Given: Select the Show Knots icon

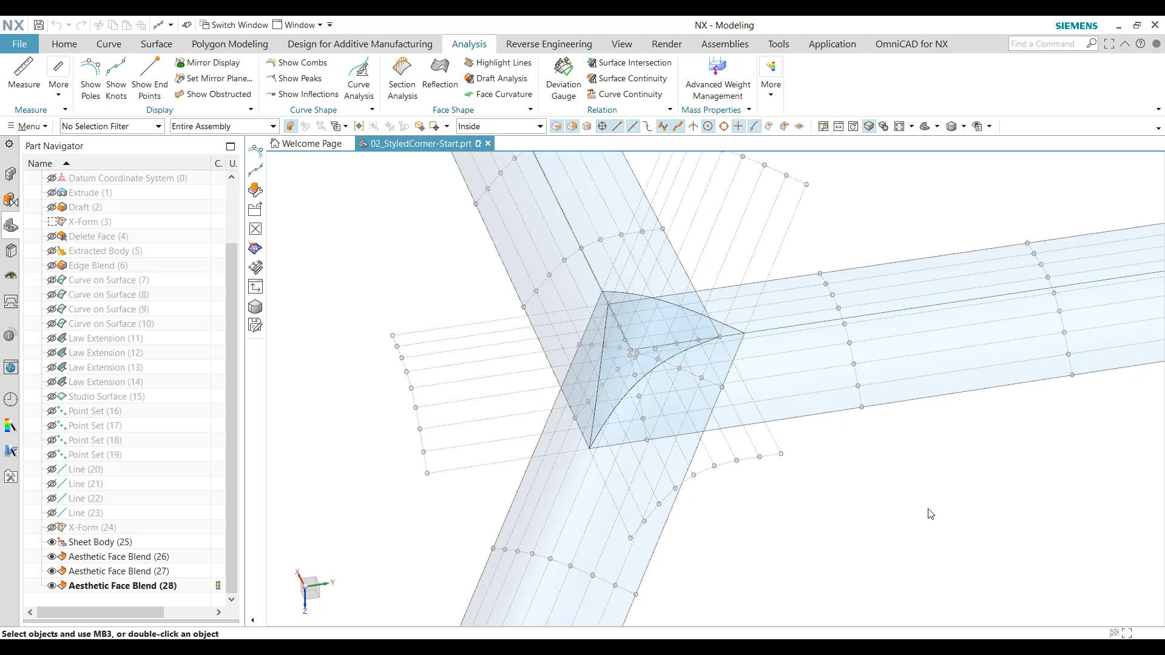Looking at the screenshot, I should coord(116,67).
